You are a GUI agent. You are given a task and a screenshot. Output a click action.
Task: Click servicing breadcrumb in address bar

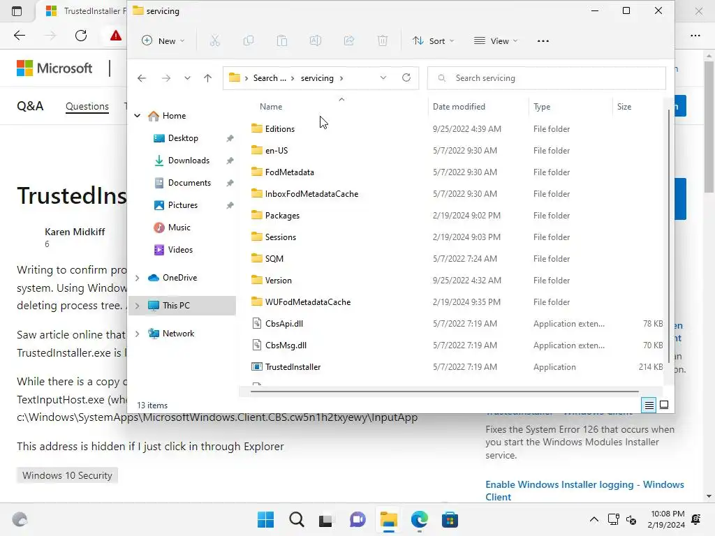317,78
